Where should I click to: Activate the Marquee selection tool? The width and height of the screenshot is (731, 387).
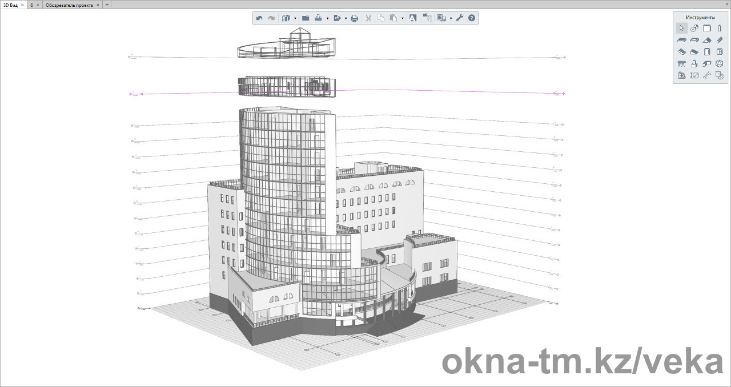point(694,27)
